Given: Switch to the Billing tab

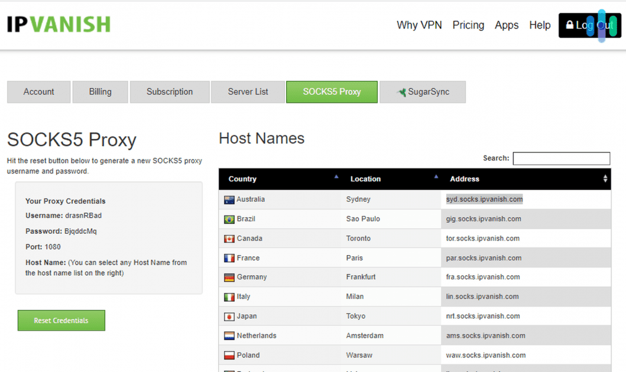Looking at the screenshot, I should tap(100, 92).
